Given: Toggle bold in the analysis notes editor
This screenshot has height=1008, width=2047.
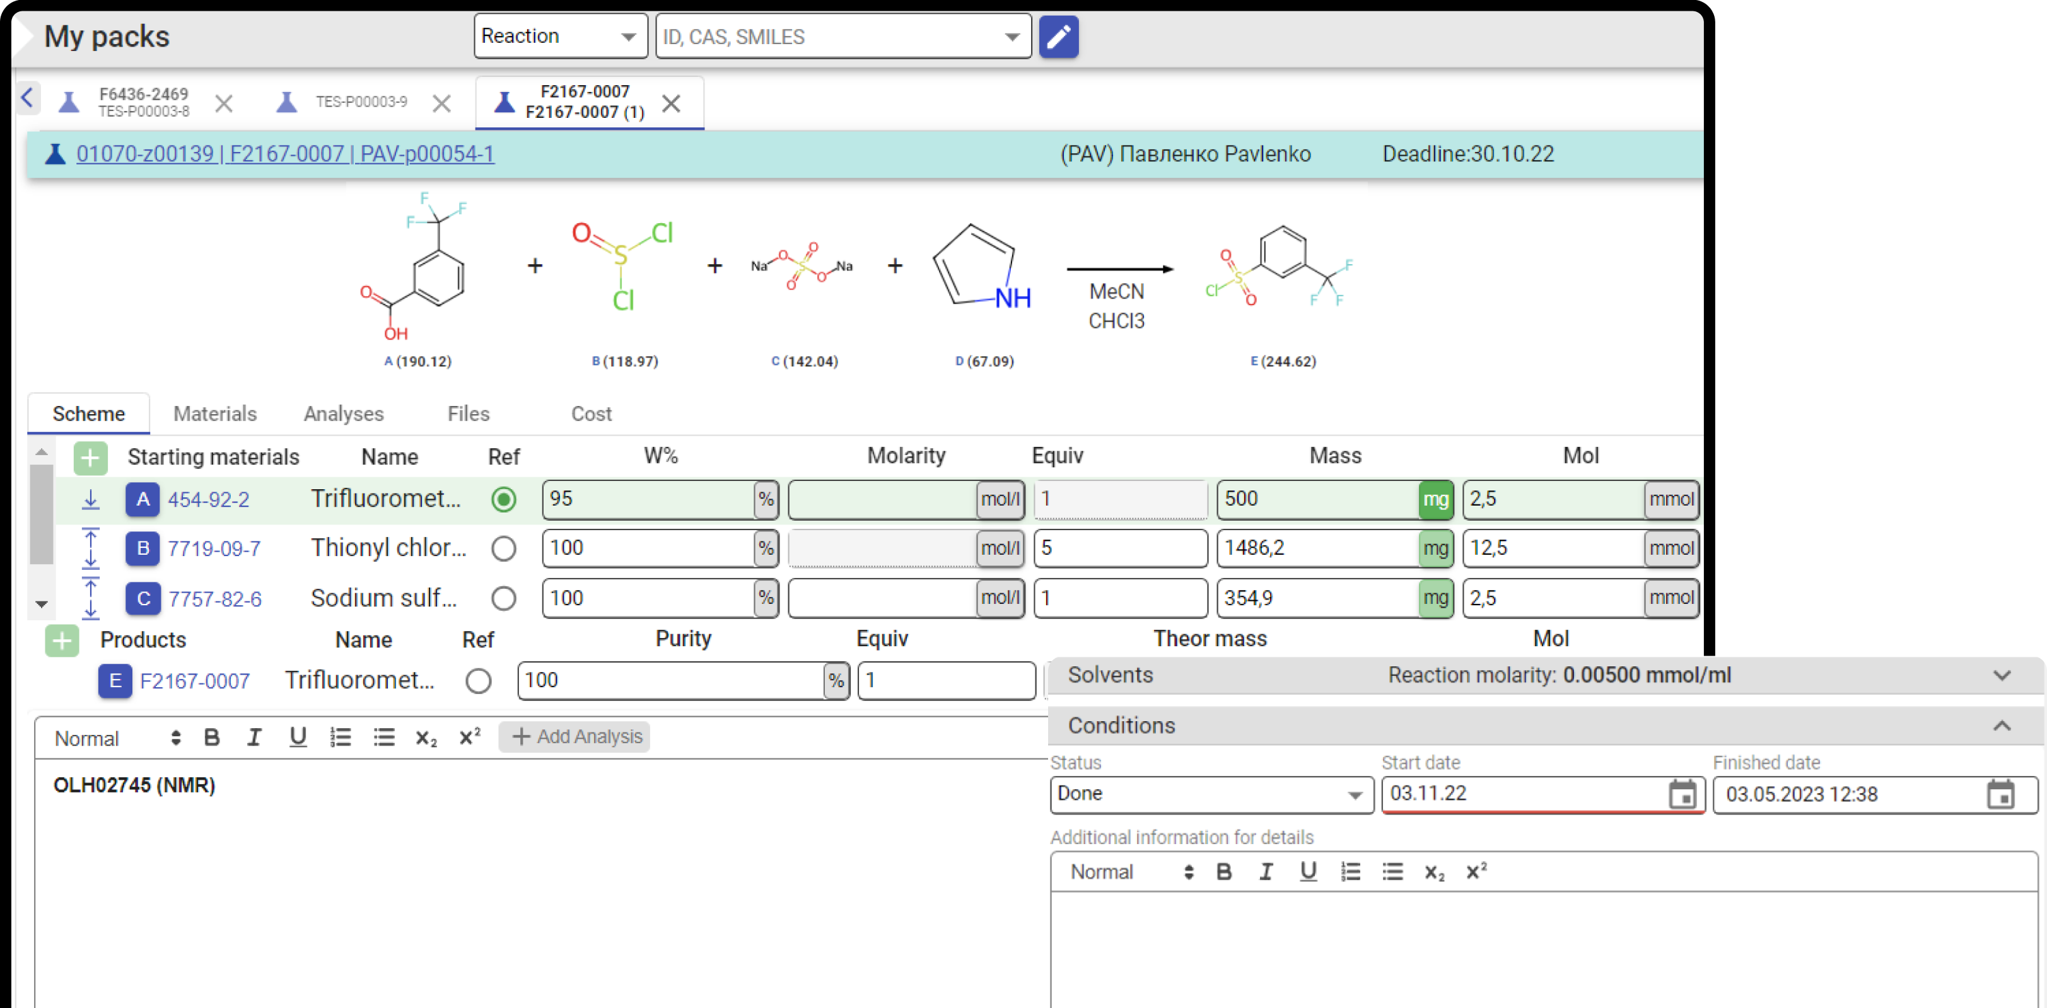Looking at the screenshot, I should [211, 737].
